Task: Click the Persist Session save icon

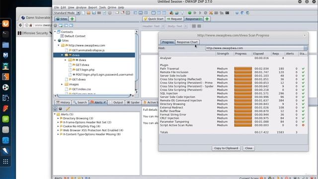Action: [x=94, y=13]
